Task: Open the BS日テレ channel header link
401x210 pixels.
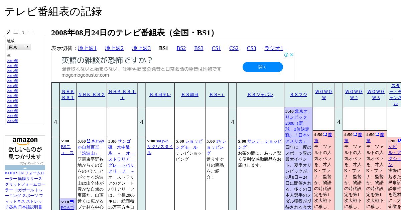Action: [x=160, y=95]
